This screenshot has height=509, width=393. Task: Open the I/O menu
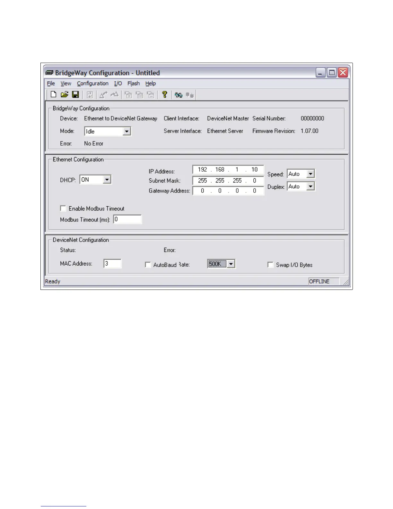118,83
